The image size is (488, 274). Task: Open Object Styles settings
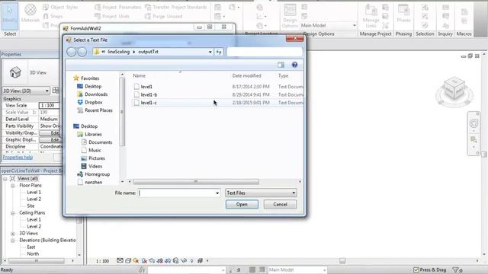pyautogui.click(x=60, y=7)
